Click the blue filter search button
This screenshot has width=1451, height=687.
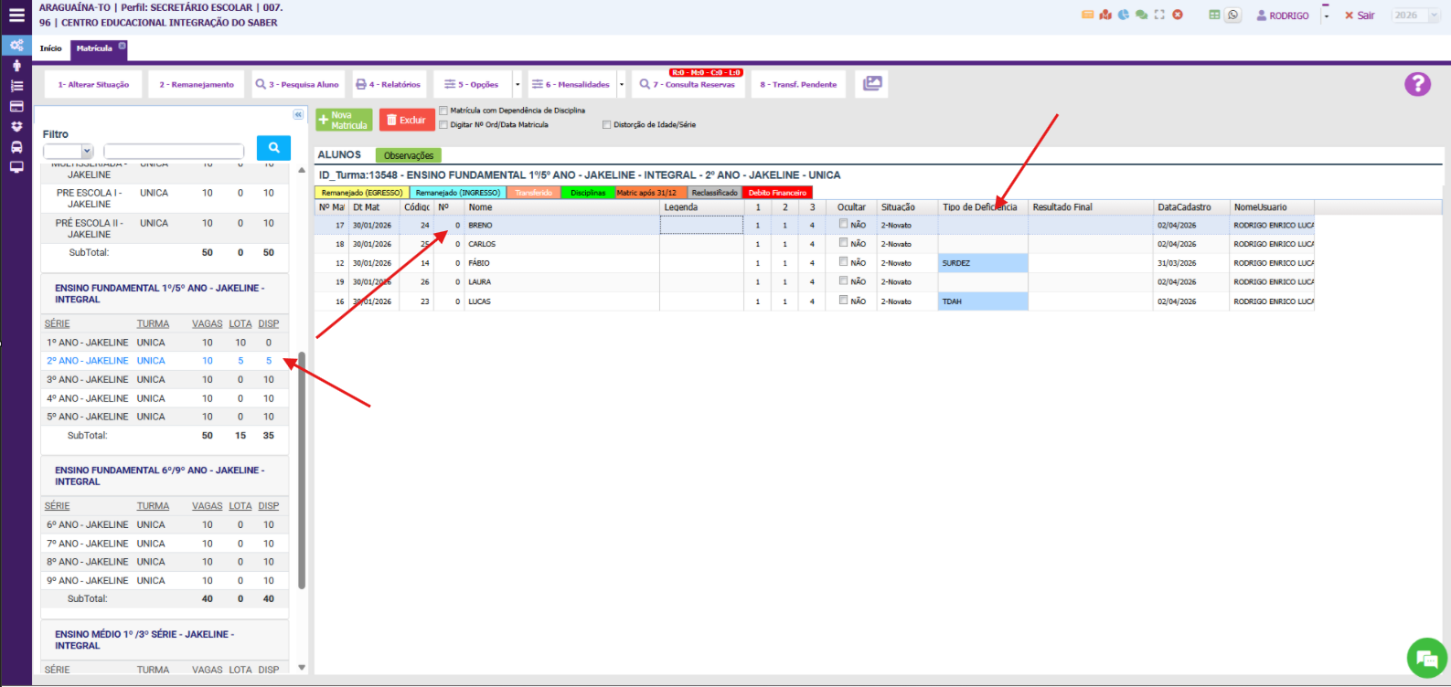[x=273, y=148]
